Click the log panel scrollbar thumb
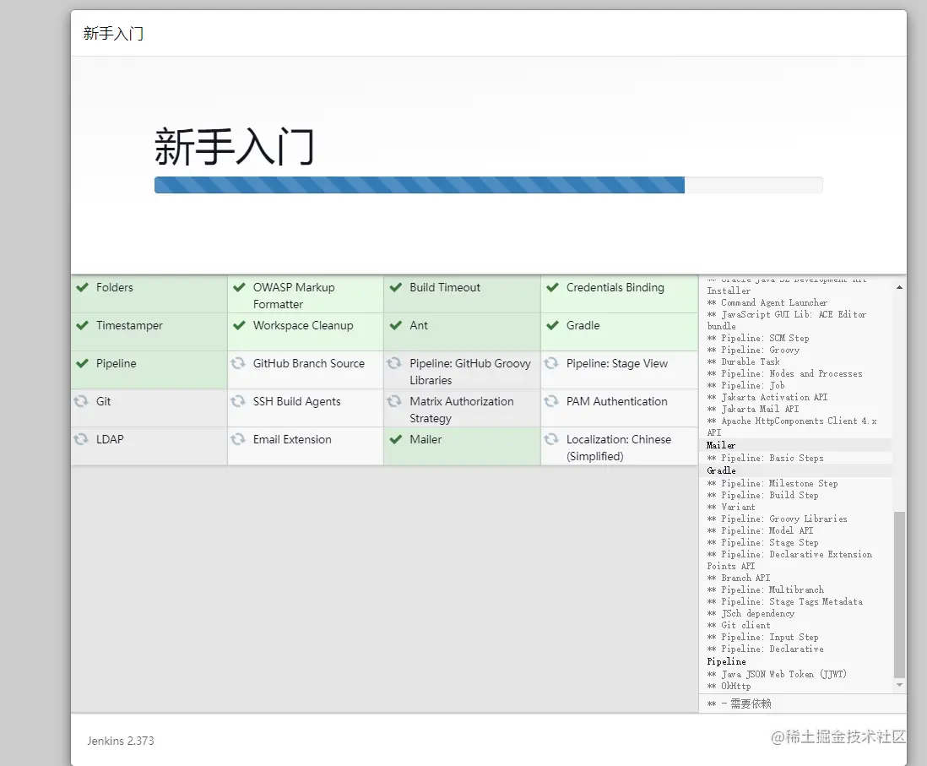 coord(899,595)
